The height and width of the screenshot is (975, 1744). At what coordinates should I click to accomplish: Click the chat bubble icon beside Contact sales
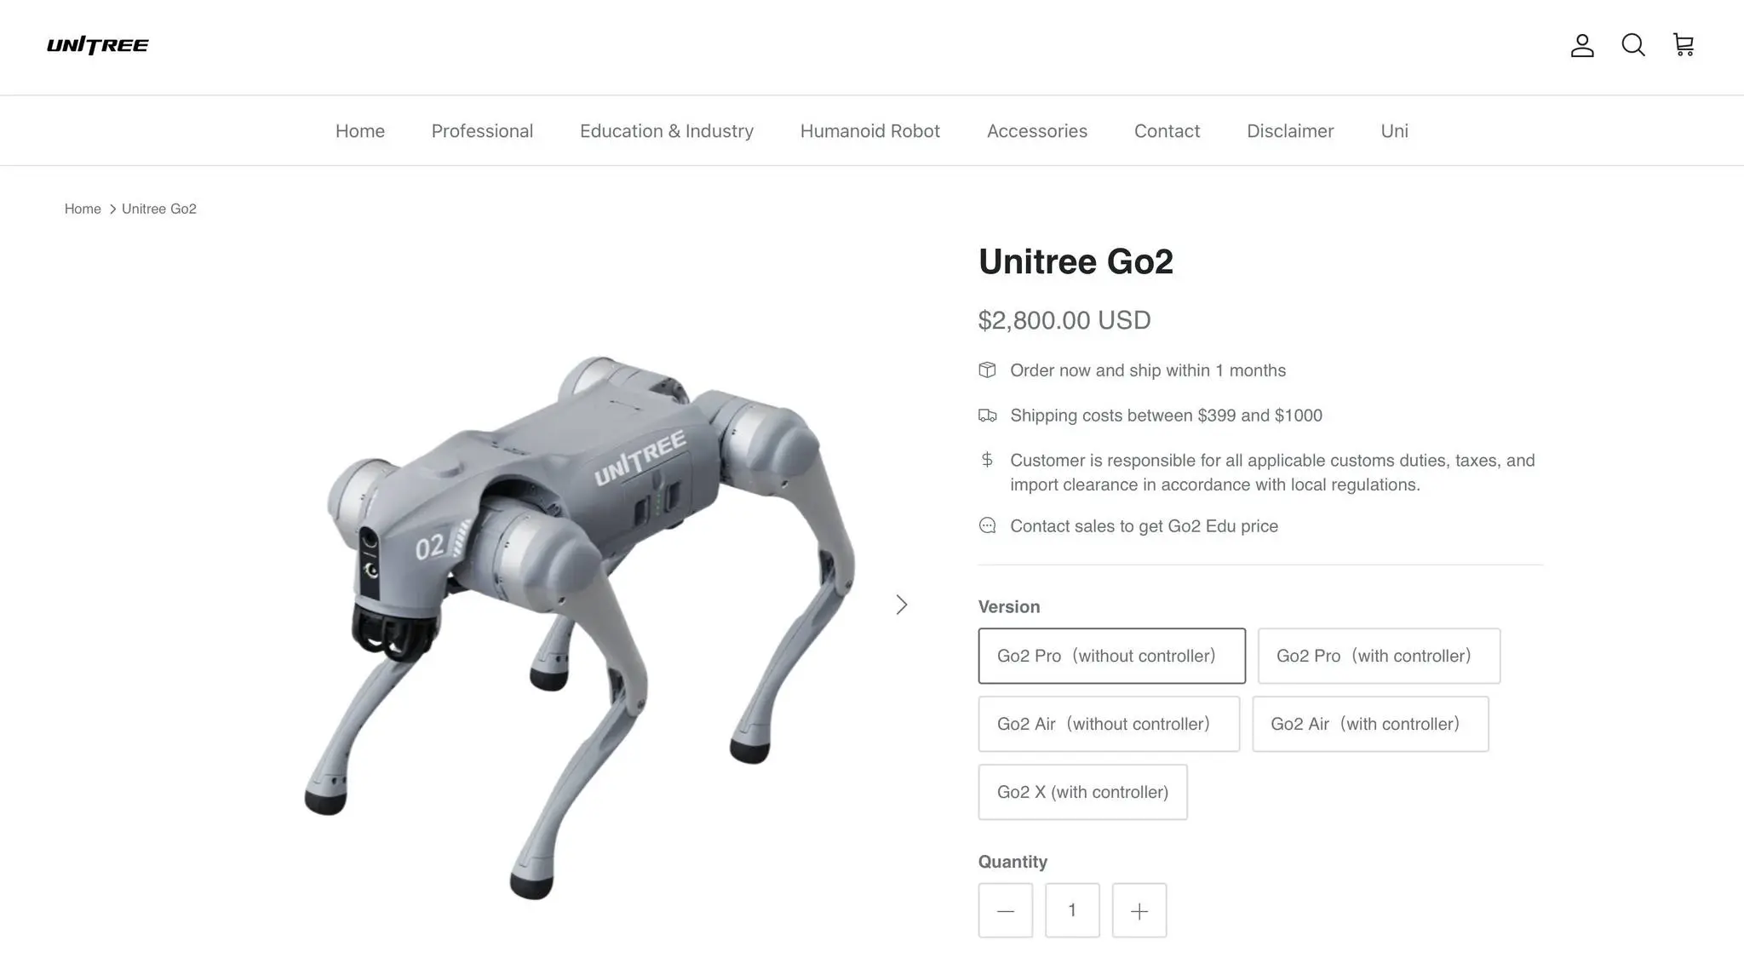pos(987,525)
